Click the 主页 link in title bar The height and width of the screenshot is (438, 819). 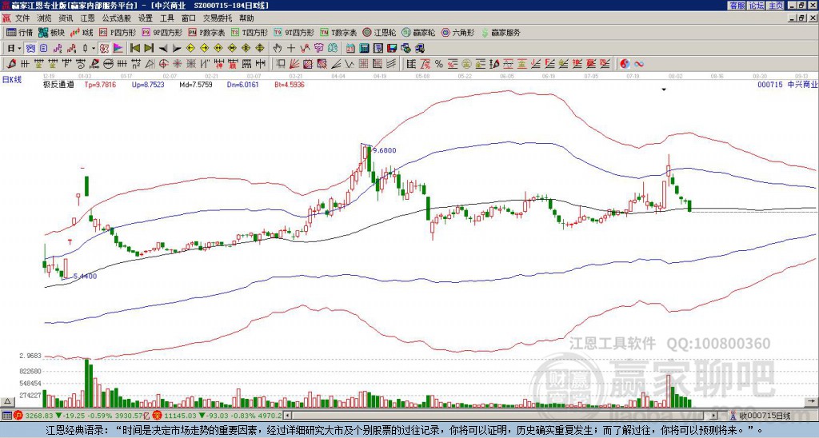(776, 6)
